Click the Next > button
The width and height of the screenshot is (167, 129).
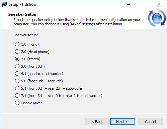122,122
